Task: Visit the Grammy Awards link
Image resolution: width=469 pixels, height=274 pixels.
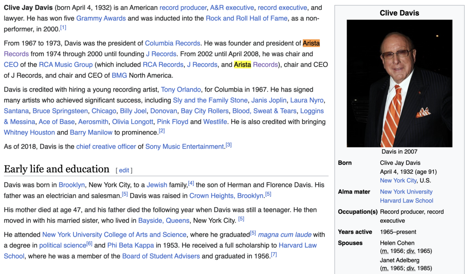Action: [101, 18]
